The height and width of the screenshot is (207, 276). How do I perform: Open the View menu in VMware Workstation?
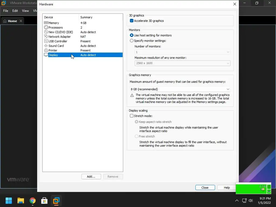25,11
